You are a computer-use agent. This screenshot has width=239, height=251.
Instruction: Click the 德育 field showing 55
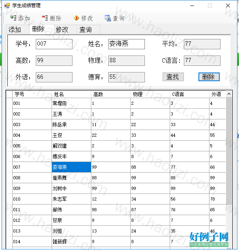pyautogui.click(x=126, y=77)
